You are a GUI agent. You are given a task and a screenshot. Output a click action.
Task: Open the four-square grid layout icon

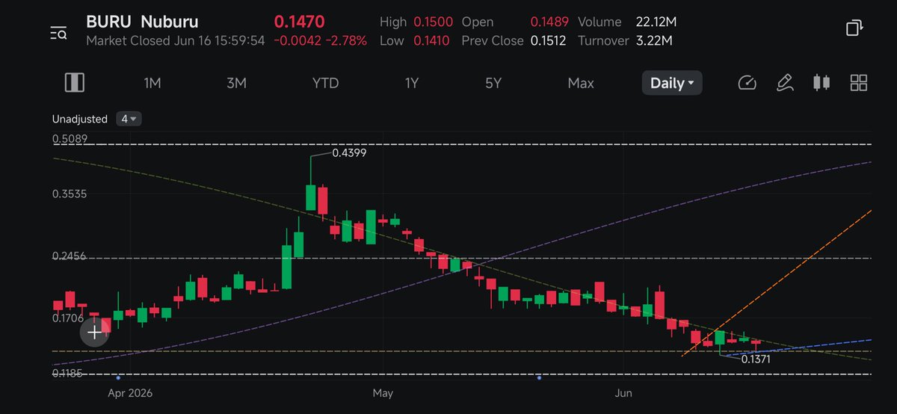[x=859, y=83]
